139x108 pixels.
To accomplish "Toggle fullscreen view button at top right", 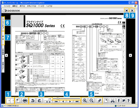I will coord(127,10).
